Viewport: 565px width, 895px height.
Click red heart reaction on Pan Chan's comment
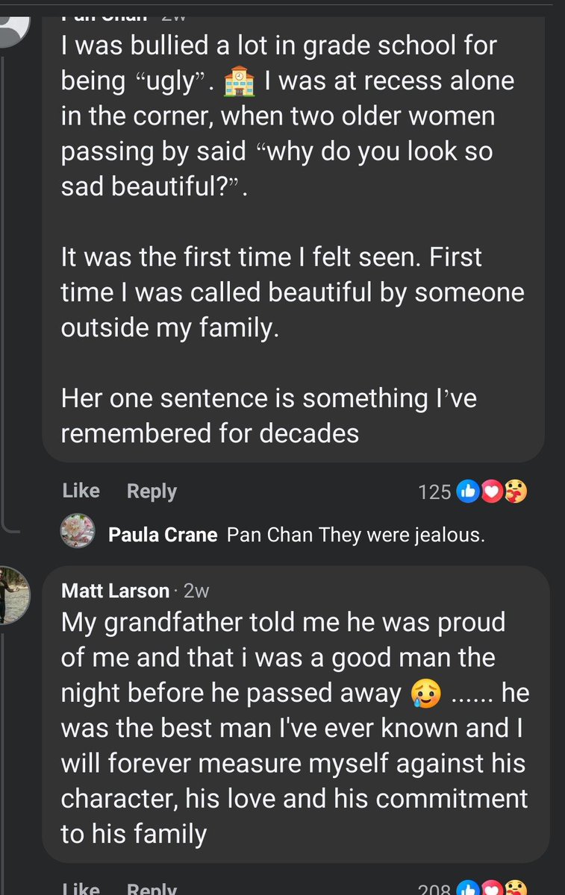[490, 492]
